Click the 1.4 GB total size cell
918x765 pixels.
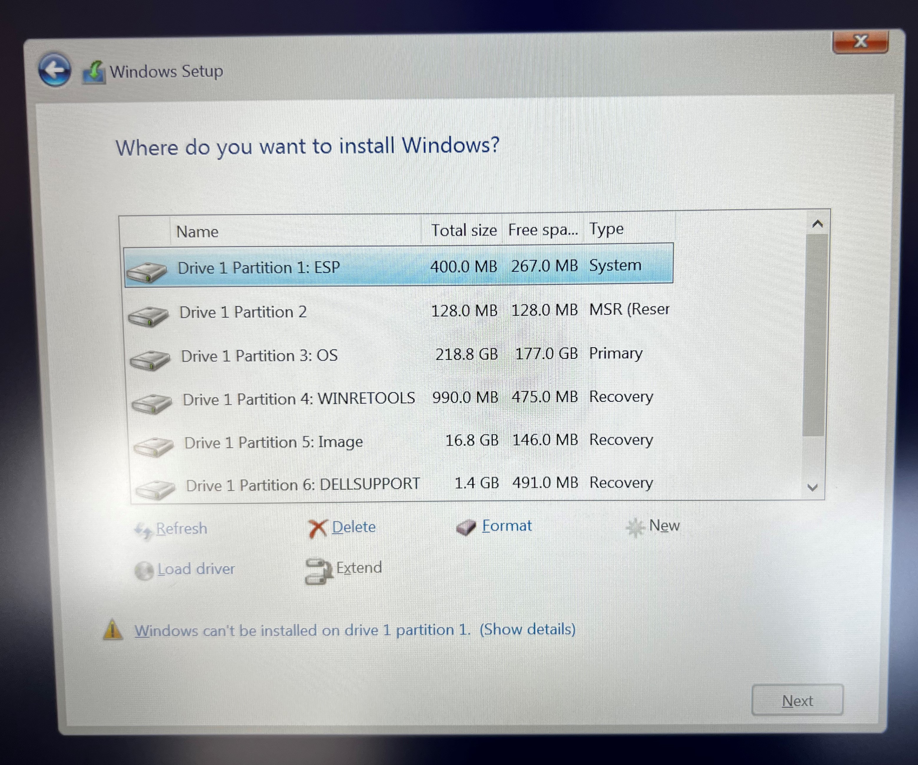[477, 483]
